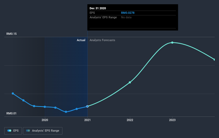Screen dimensions: 219x138
Task: Click the EPS row label in tooltip
Action: click(92, 13)
